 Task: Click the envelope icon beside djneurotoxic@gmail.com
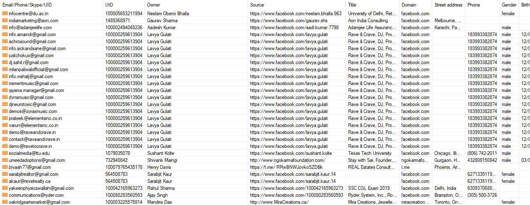click(5, 104)
